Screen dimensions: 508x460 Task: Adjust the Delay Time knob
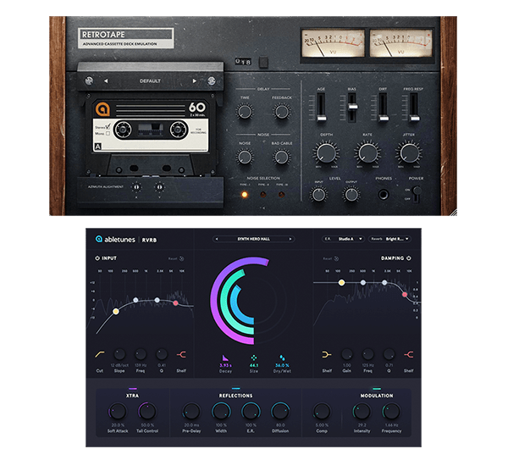pyautogui.click(x=245, y=112)
